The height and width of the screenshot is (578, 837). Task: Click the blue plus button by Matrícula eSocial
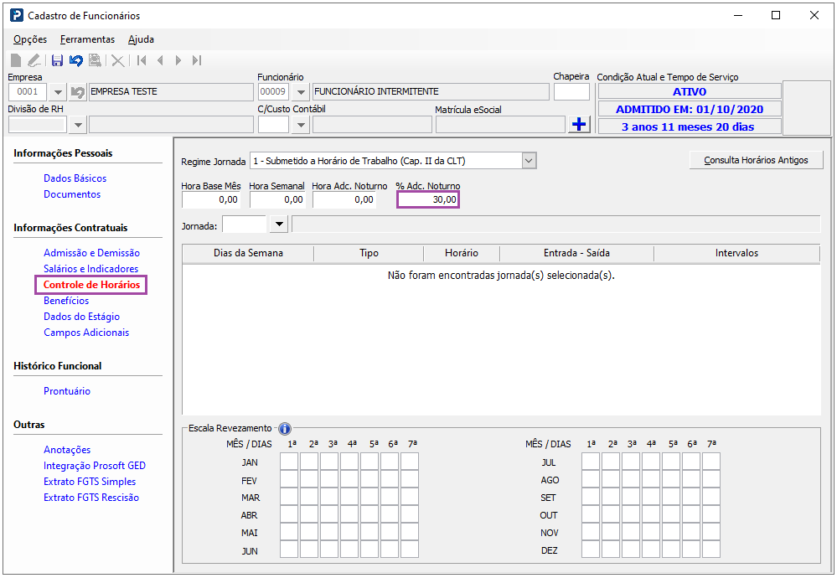pyautogui.click(x=579, y=124)
